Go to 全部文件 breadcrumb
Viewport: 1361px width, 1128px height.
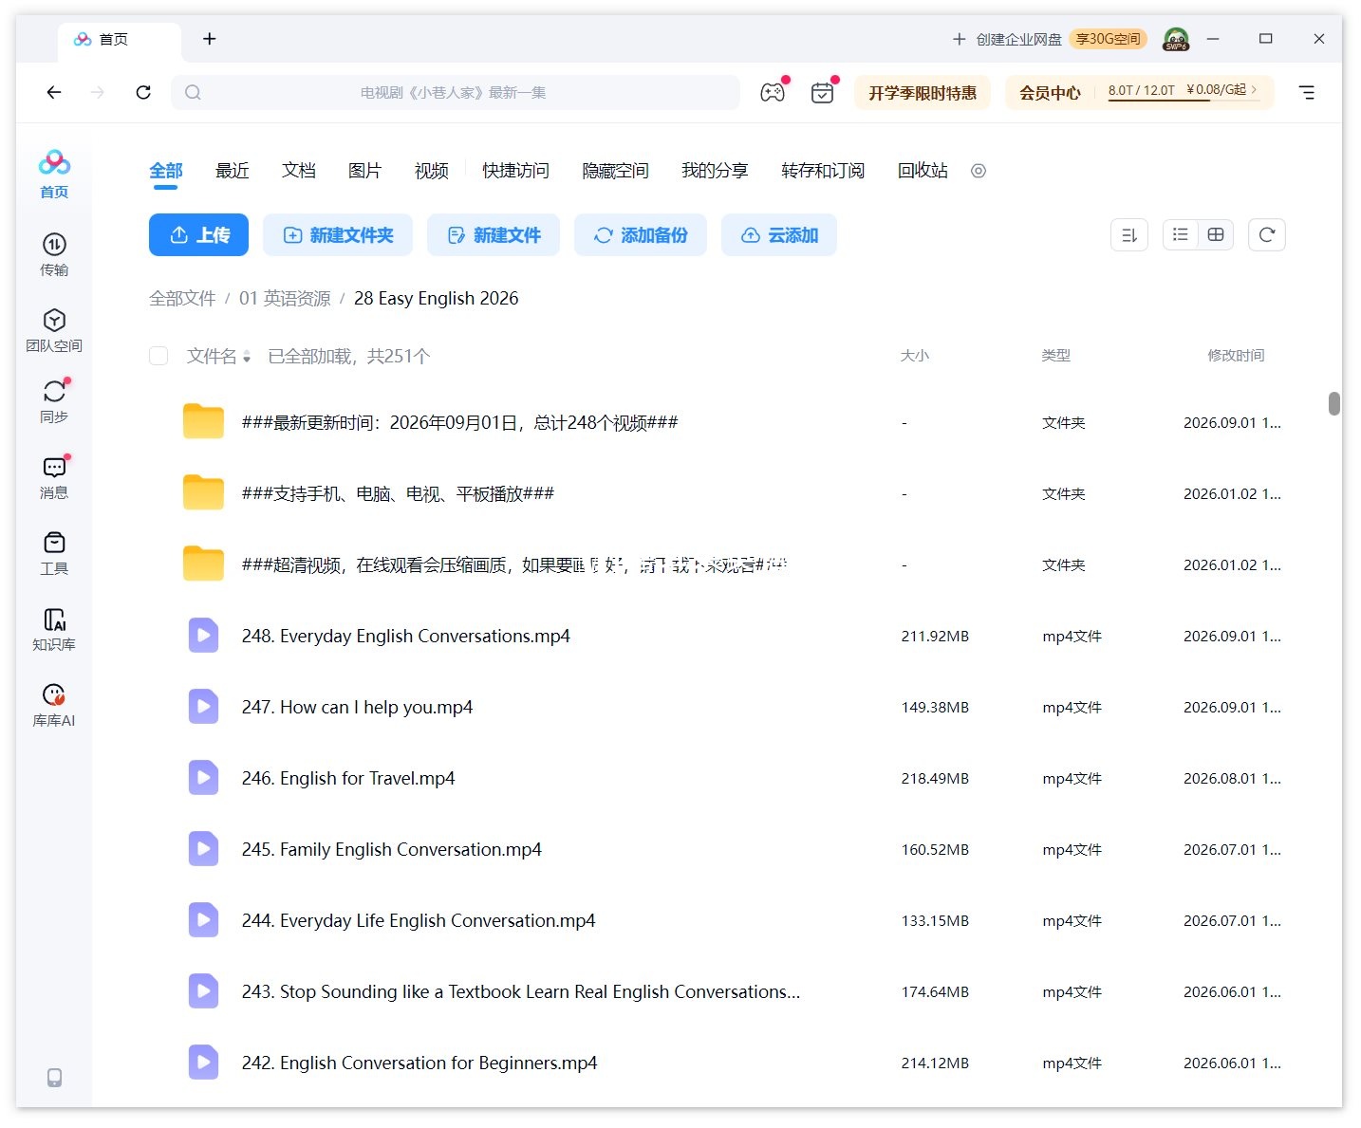point(182,298)
